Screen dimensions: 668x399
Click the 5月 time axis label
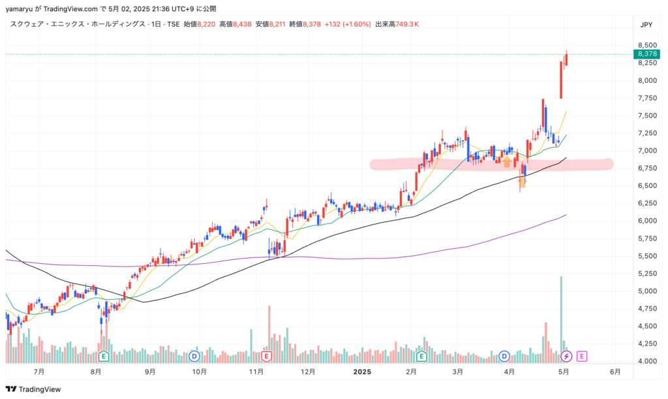(x=564, y=372)
